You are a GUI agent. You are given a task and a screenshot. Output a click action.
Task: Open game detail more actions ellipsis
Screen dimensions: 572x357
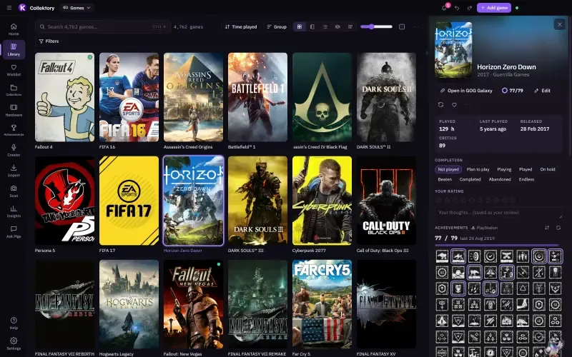[468, 104]
